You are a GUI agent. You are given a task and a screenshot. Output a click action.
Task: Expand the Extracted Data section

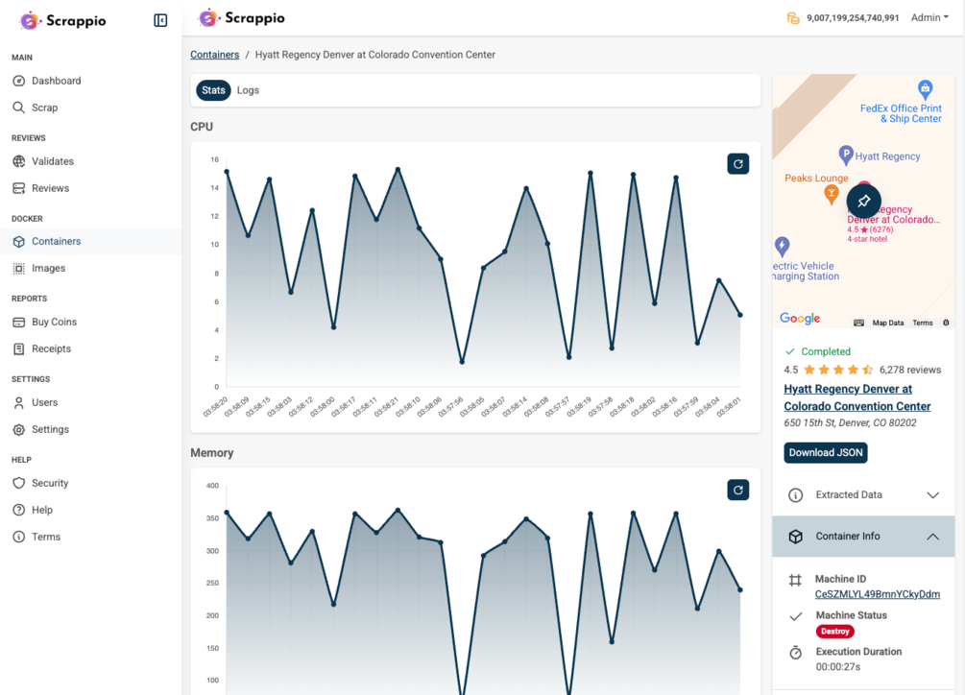coord(863,495)
